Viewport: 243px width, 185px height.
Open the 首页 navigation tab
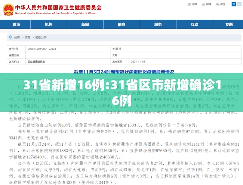[x=15, y=24]
